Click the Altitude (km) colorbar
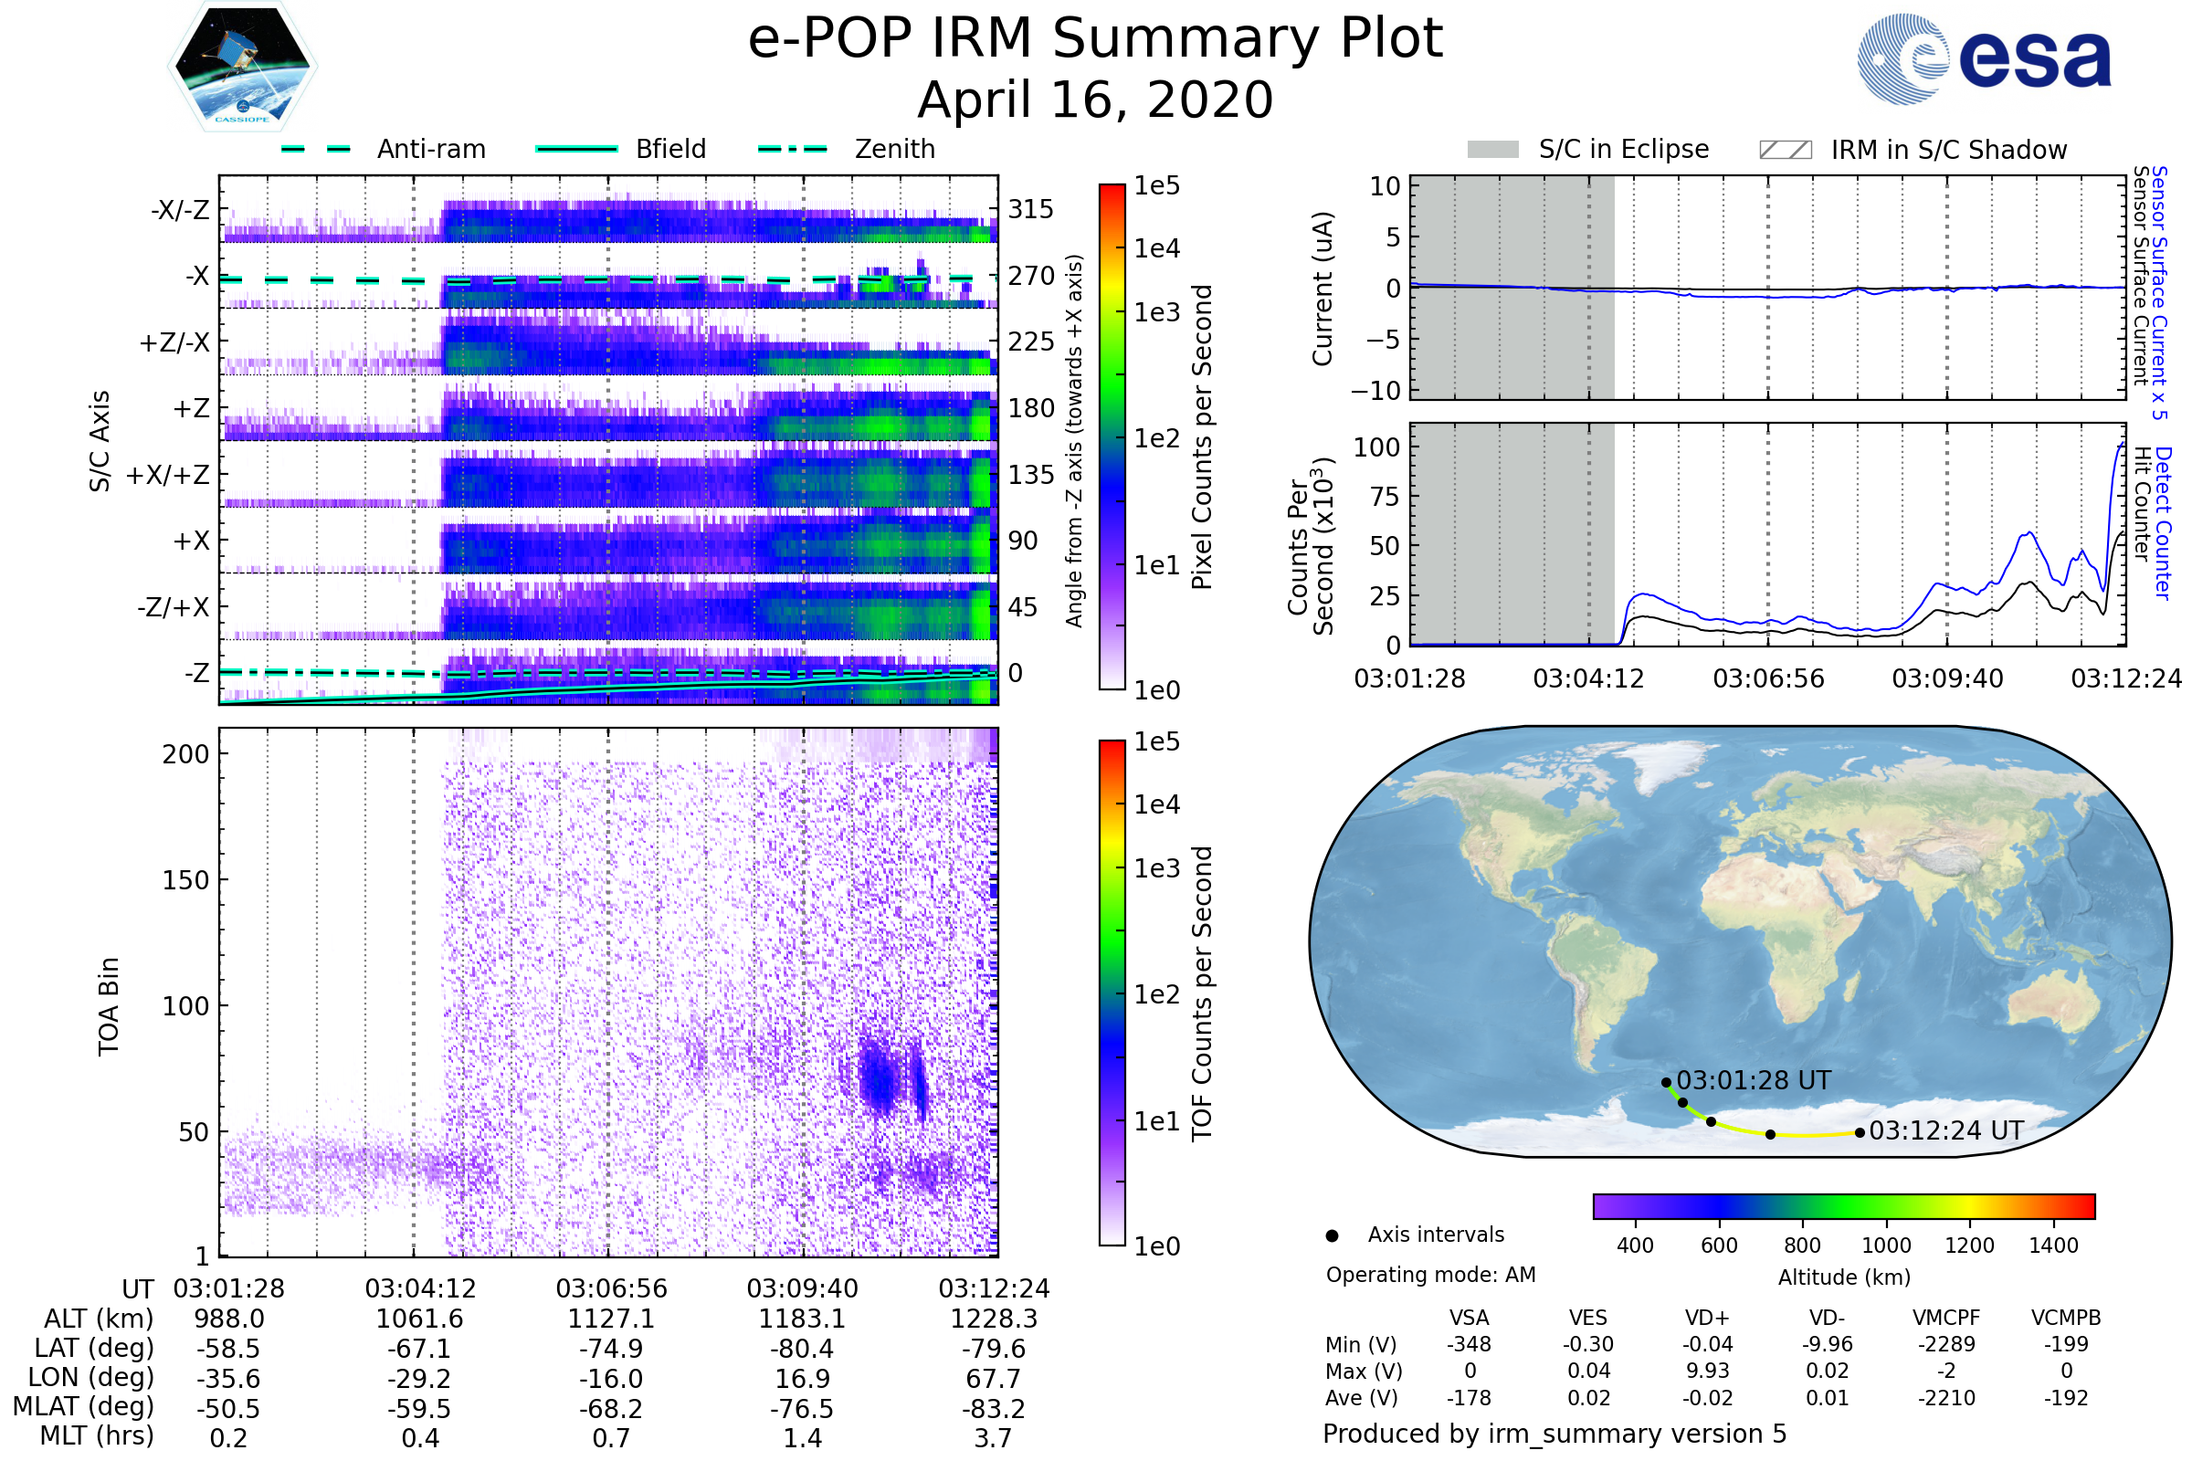The image size is (2192, 1461). 1843,1206
